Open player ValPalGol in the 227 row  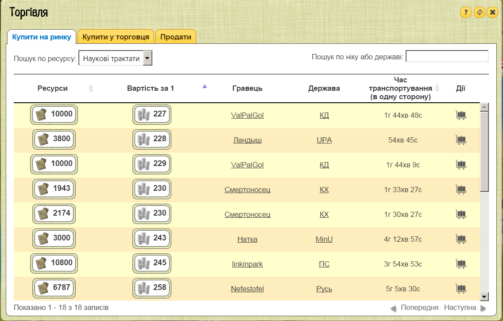point(248,115)
